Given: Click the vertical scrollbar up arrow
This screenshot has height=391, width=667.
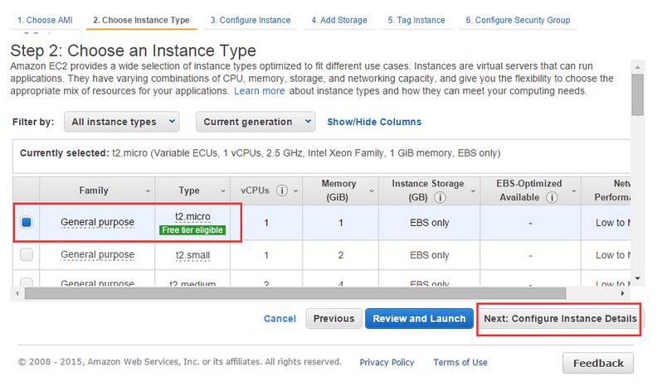Looking at the screenshot, I should (x=637, y=67).
